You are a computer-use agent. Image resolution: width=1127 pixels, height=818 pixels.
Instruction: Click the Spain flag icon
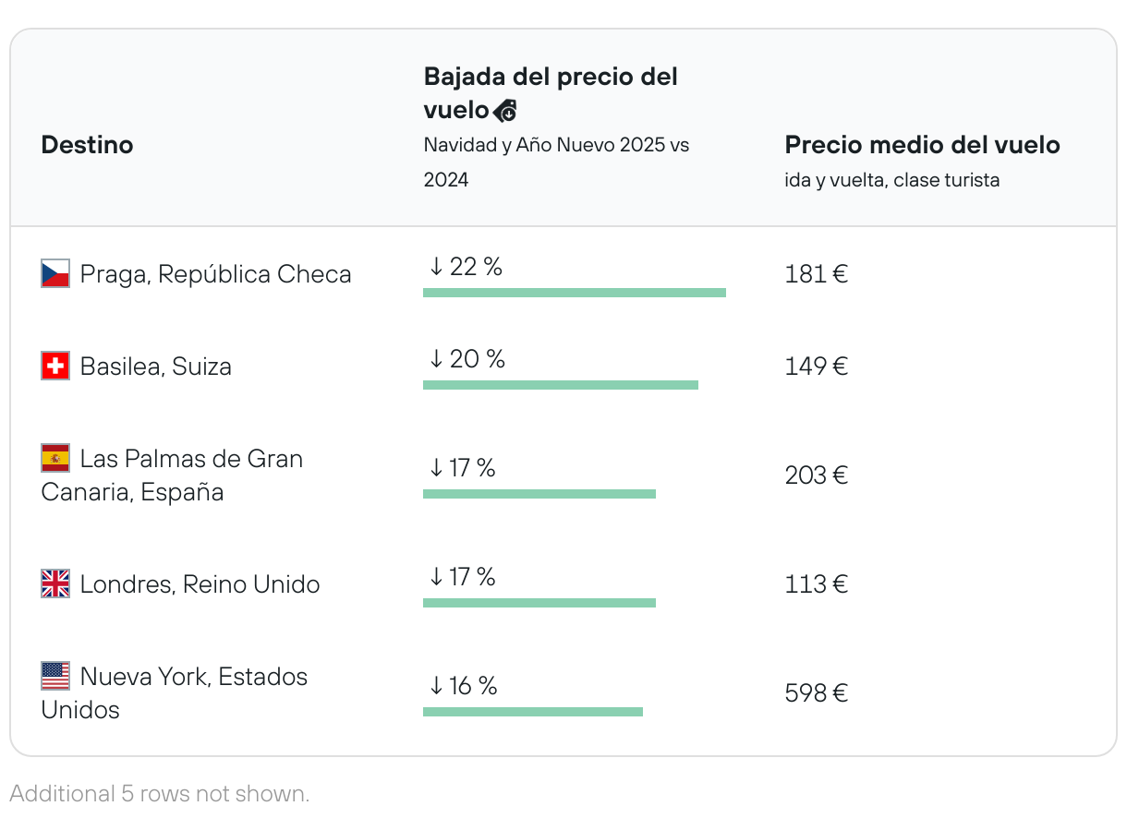(x=55, y=459)
